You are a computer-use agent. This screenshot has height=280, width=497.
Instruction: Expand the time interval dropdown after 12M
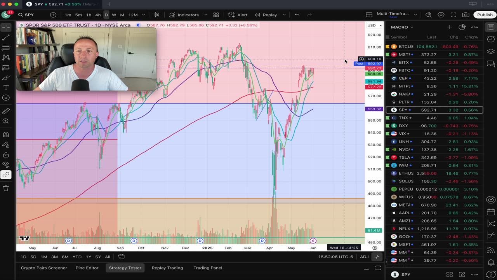pyautogui.click(x=144, y=15)
